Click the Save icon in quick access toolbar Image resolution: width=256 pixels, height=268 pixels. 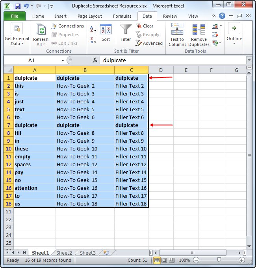[18, 6]
